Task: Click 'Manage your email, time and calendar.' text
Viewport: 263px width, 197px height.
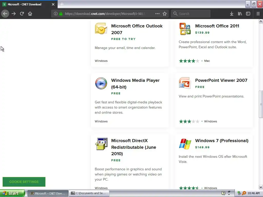Action: [x=125, y=48]
